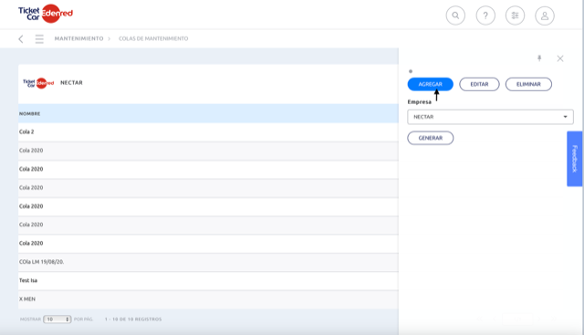This screenshot has width=584, height=335.
Task: Open the user profile icon
Action: point(545,16)
